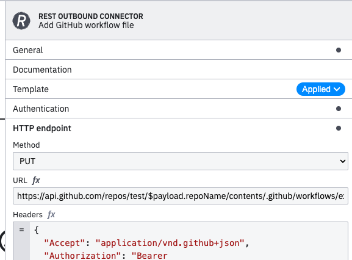Expand the General section header

pyautogui.click(x=179, y=50)
